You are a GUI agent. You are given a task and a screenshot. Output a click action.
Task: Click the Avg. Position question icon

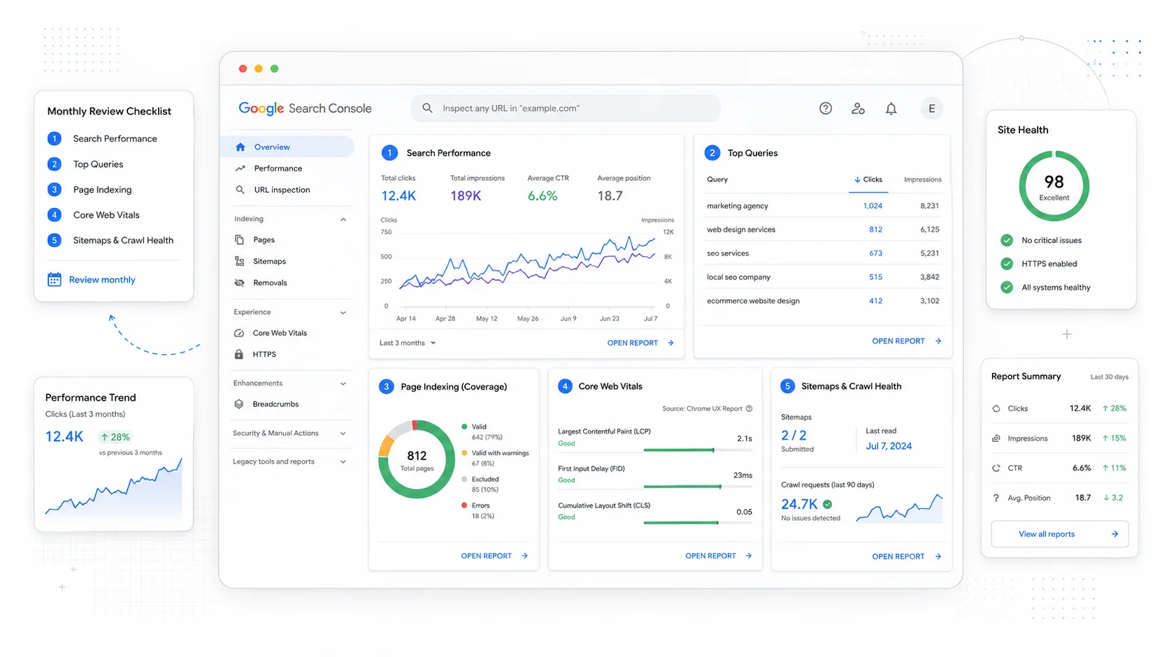[x=996, y=498]
